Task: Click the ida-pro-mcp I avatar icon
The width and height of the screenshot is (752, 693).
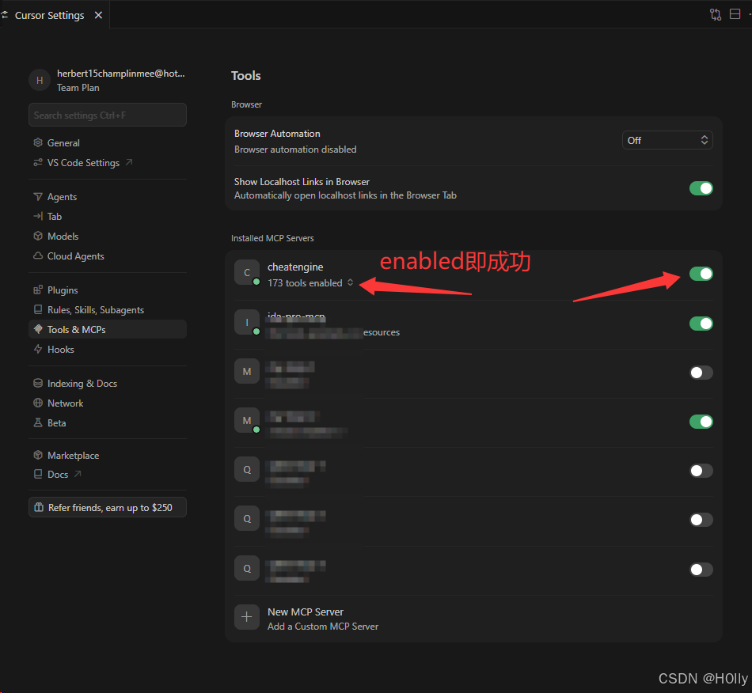Action: point(246,322)
